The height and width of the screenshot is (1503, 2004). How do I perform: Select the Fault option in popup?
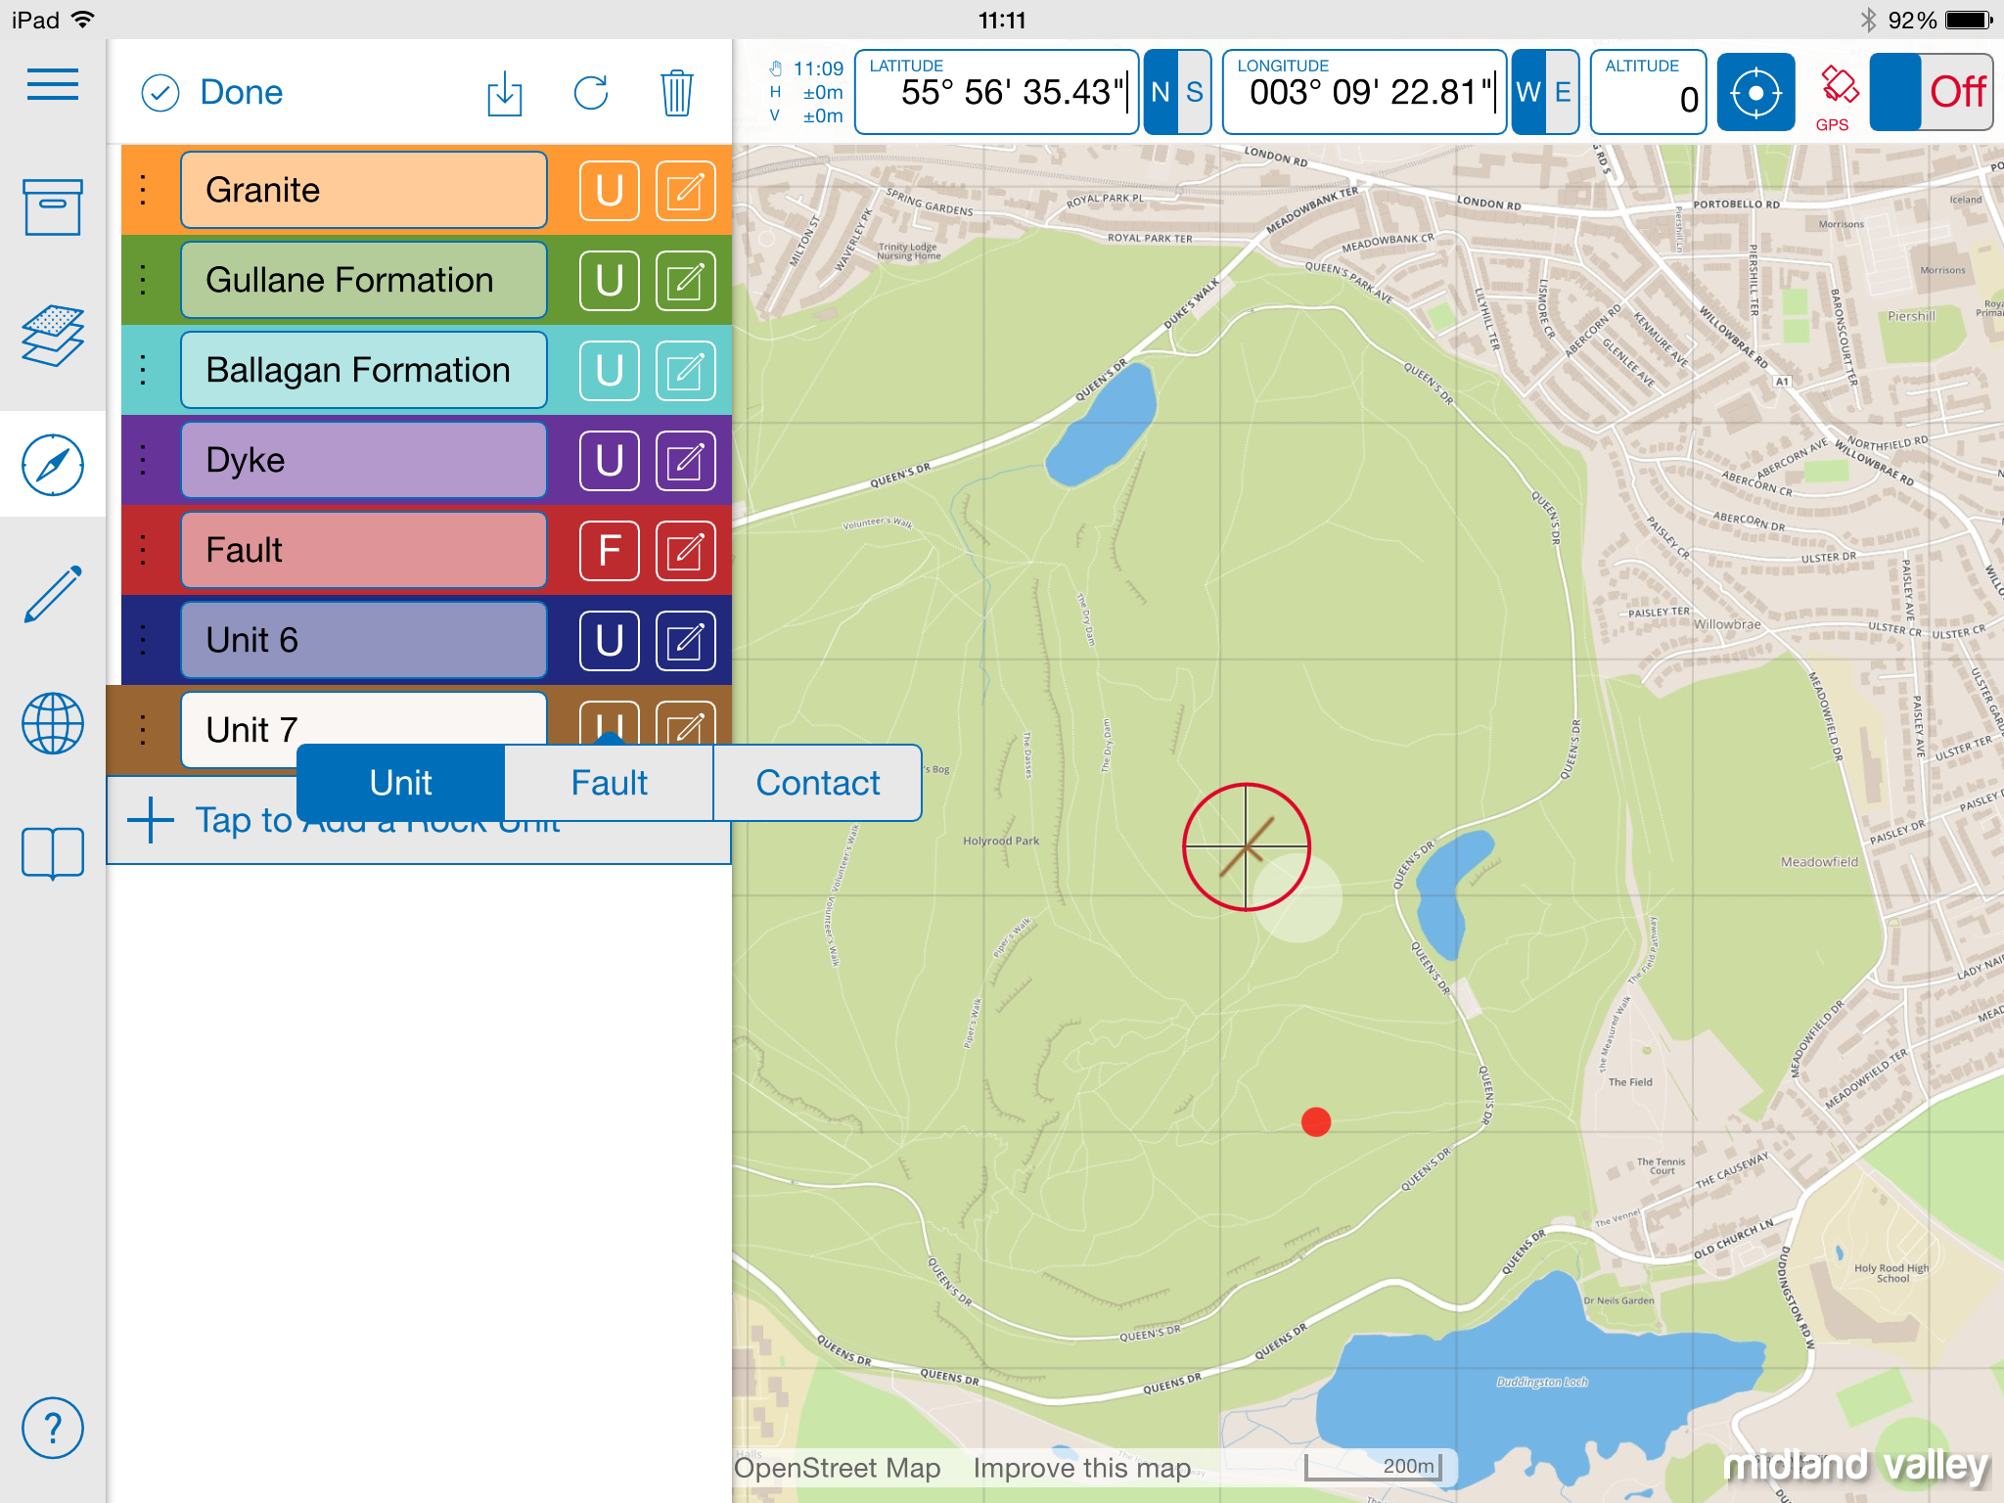[x=609, y=783]
